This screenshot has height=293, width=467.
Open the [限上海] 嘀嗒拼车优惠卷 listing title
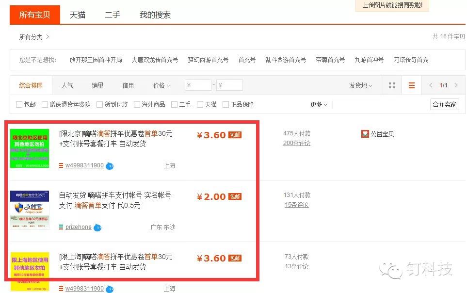point(116,261)
